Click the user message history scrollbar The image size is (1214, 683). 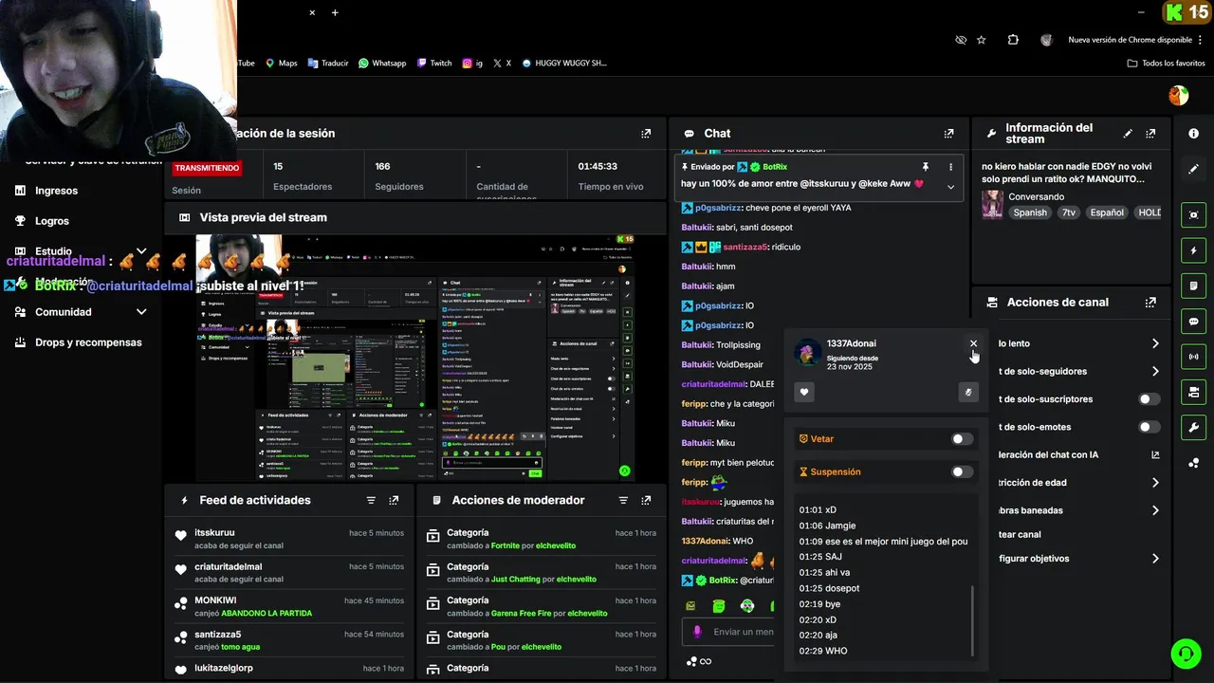[972, 621]
